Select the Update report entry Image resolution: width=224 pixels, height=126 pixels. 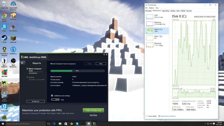pyautogui.click(x=35, y=78)
